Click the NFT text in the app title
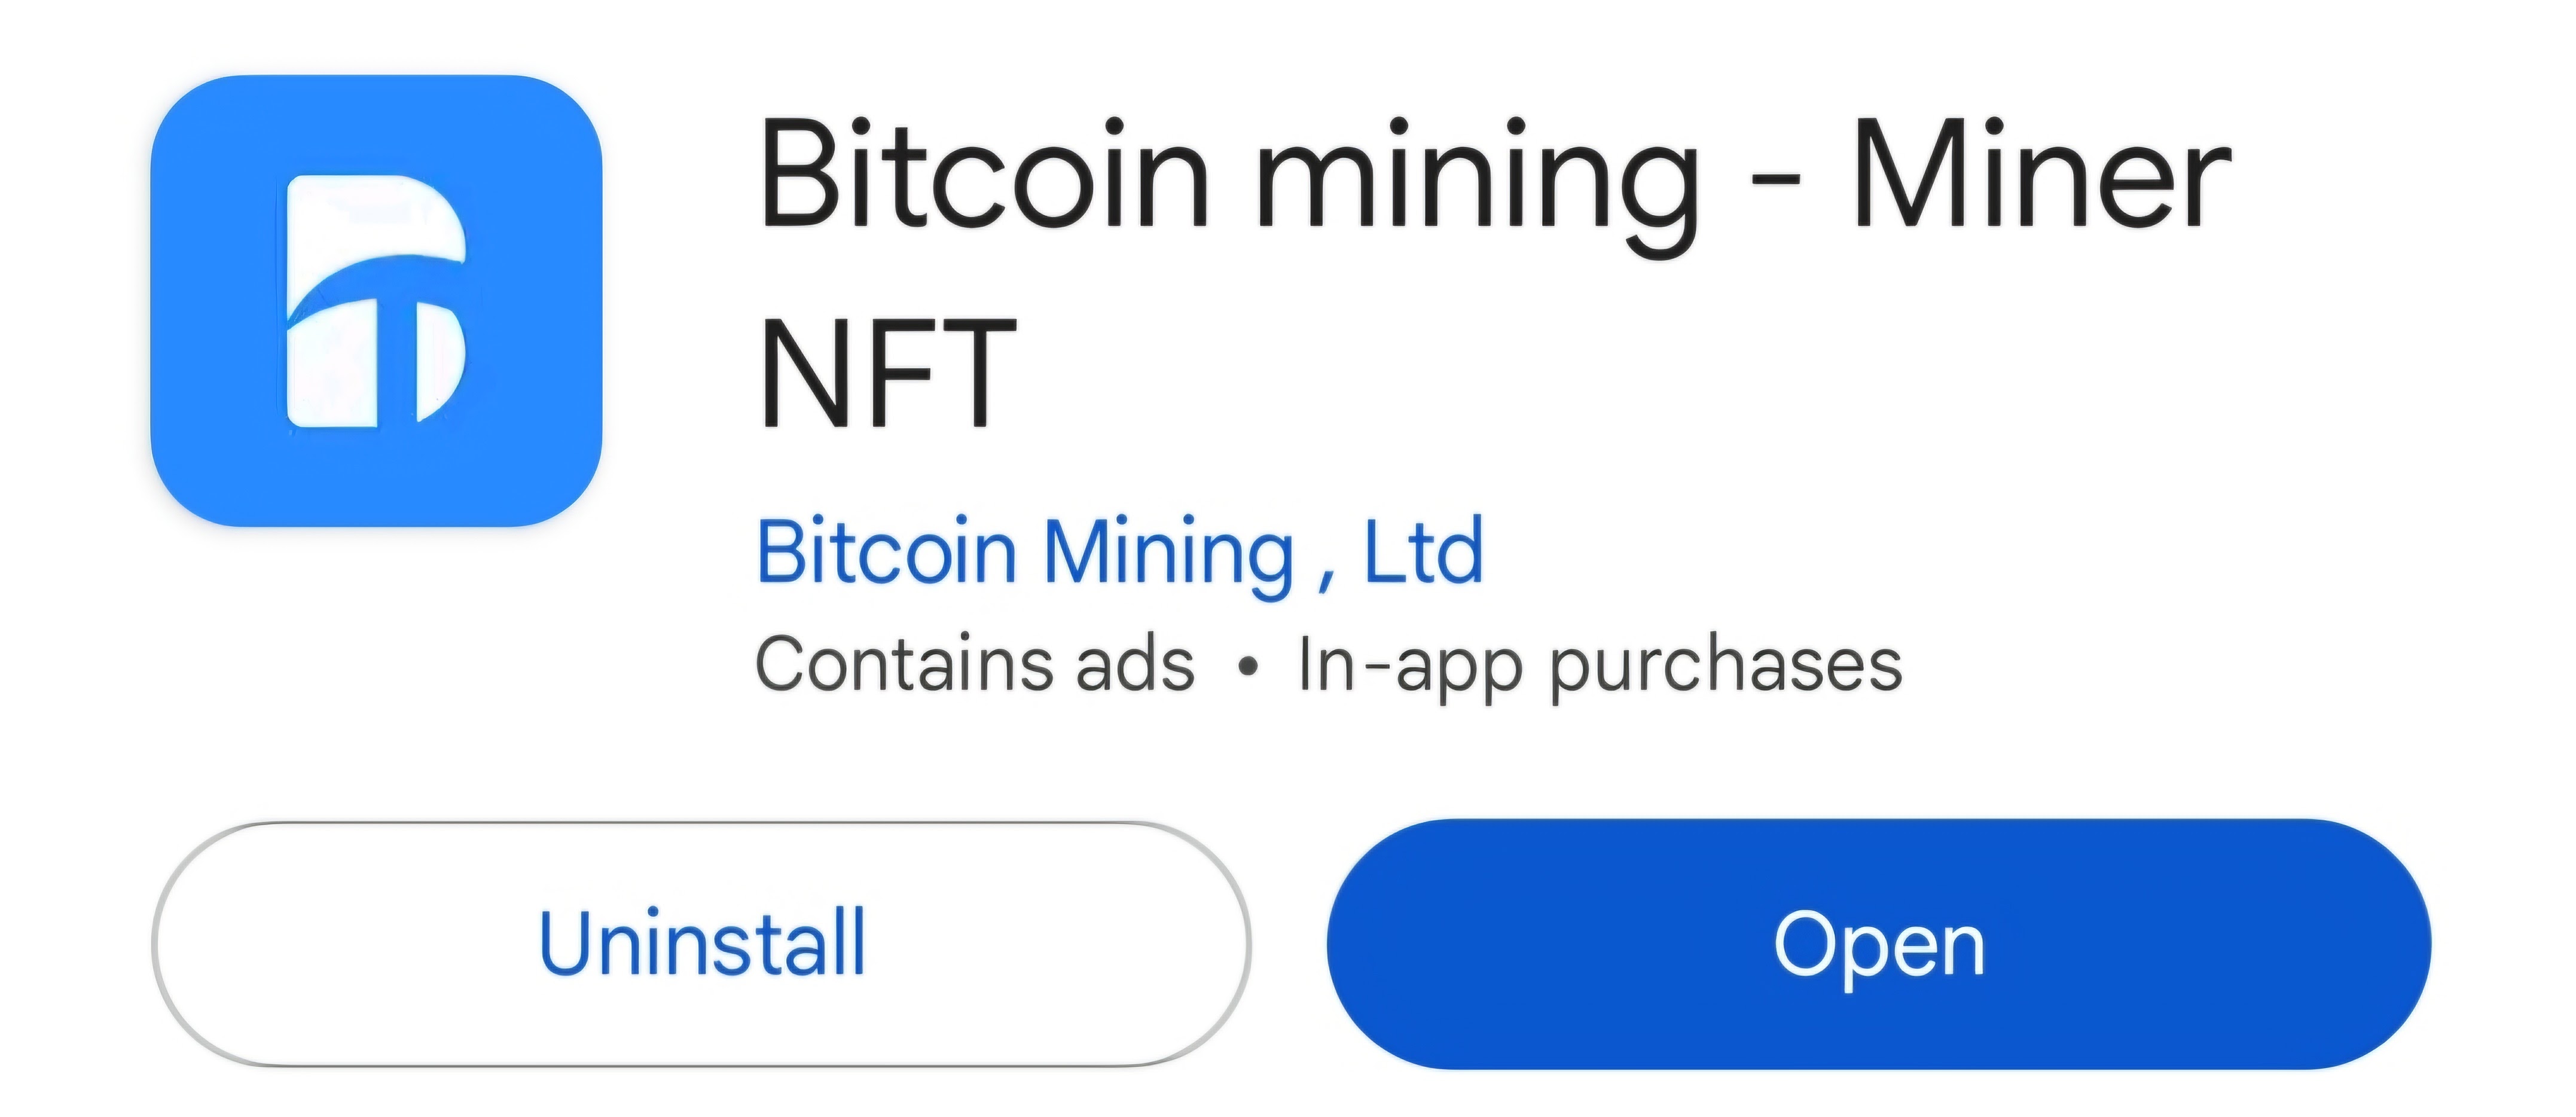The image size is (2576, 1117). coord(890,375)
